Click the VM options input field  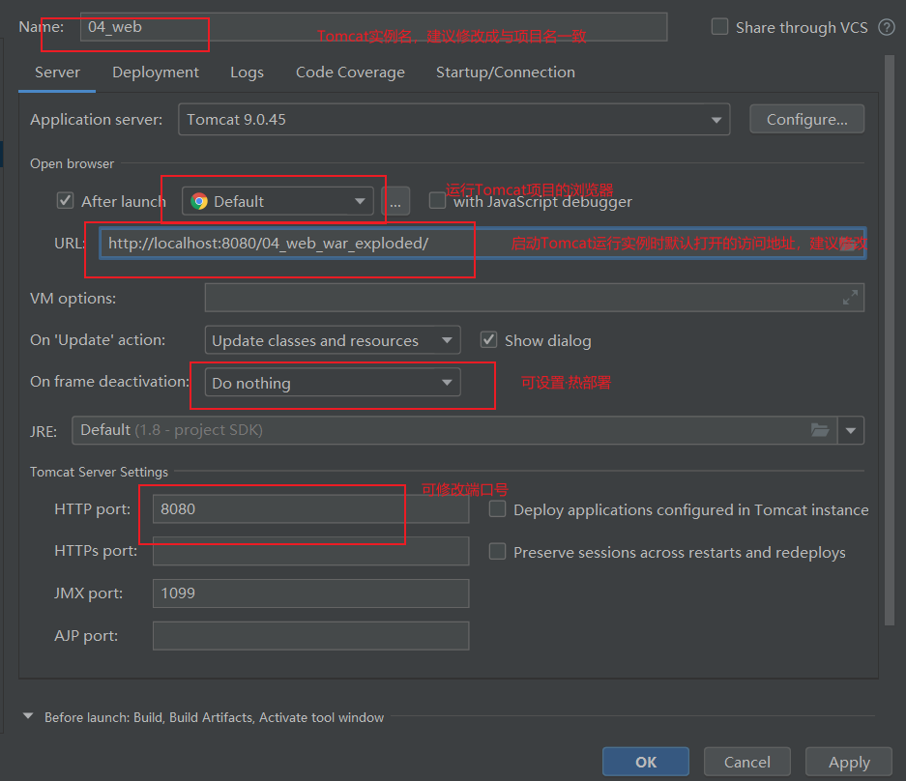pos(535,298)
